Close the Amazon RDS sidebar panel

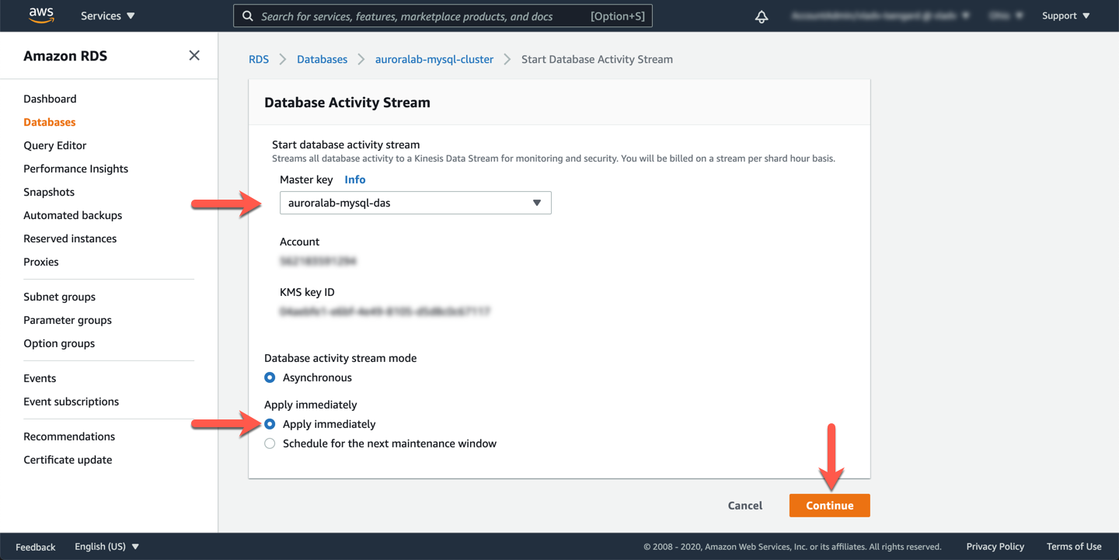(194, 55)
